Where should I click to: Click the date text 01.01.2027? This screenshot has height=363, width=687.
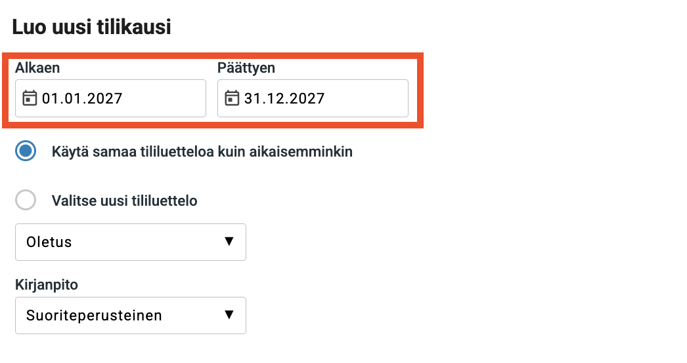click(x=82, y=99)
